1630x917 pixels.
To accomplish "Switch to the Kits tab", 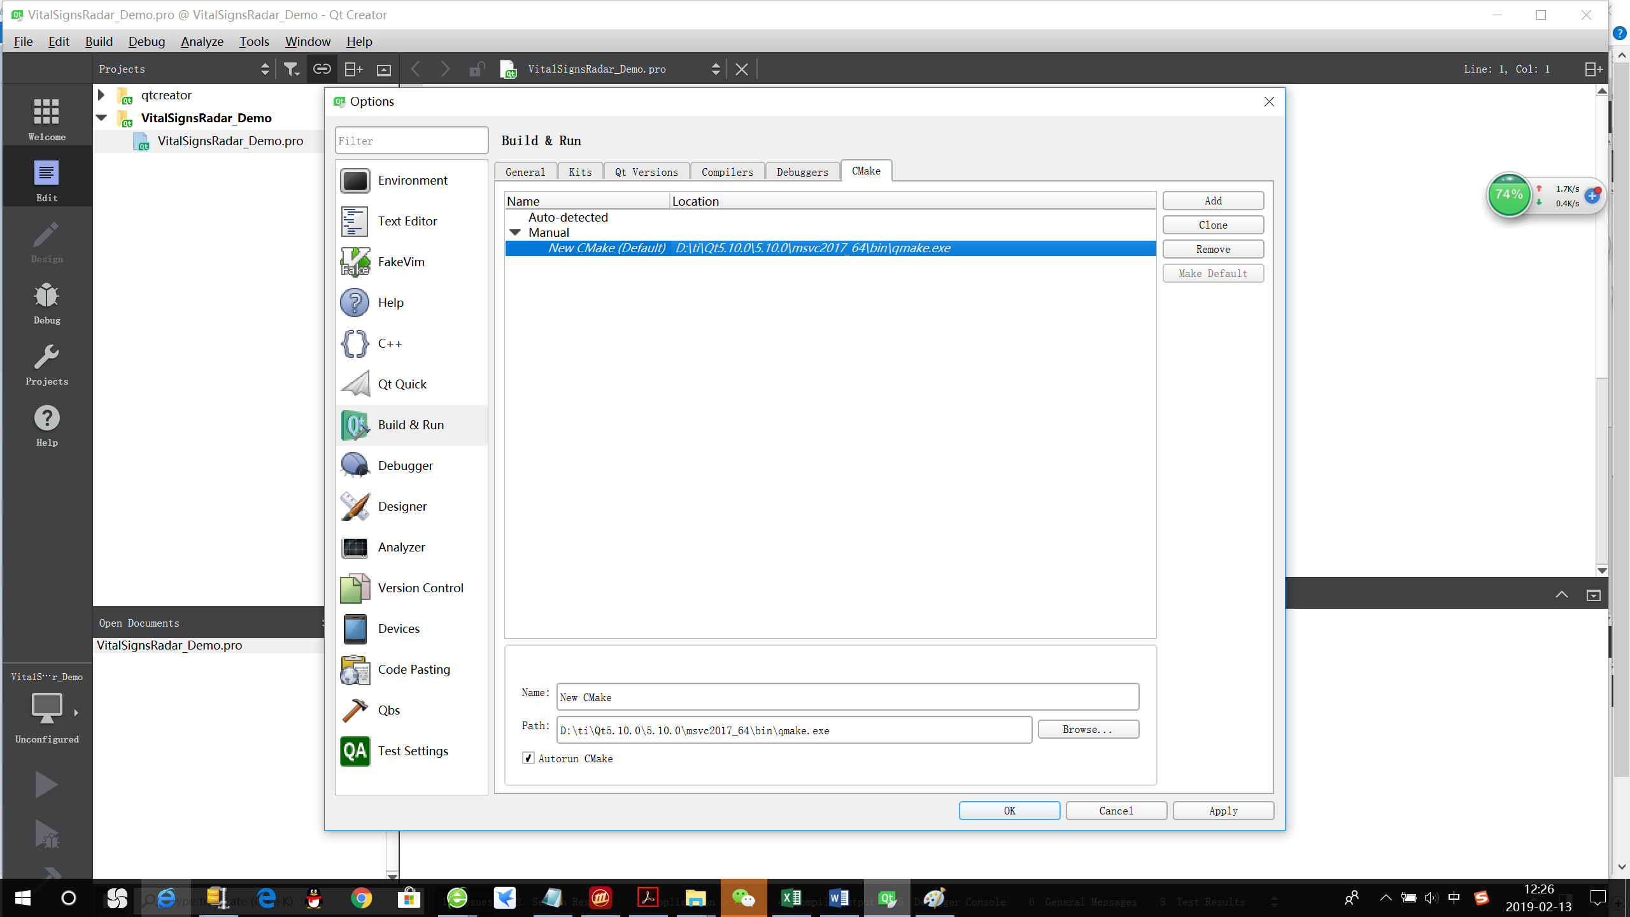I will pyautogui.click(x=580, y=172).
